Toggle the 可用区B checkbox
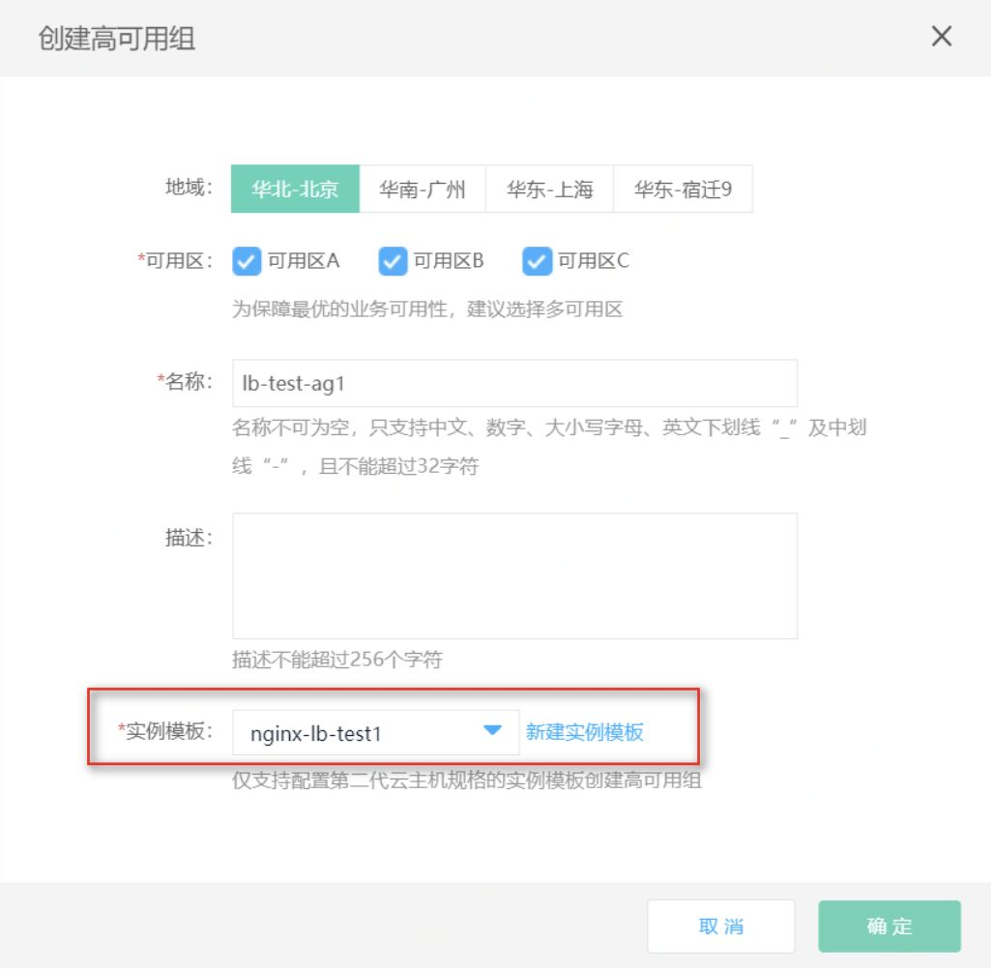The height and width of the screenshot is (971, 992). pos(393,261)
